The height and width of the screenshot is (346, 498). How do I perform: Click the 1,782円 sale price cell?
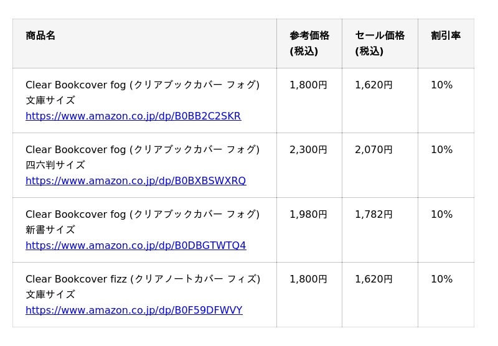374,215
